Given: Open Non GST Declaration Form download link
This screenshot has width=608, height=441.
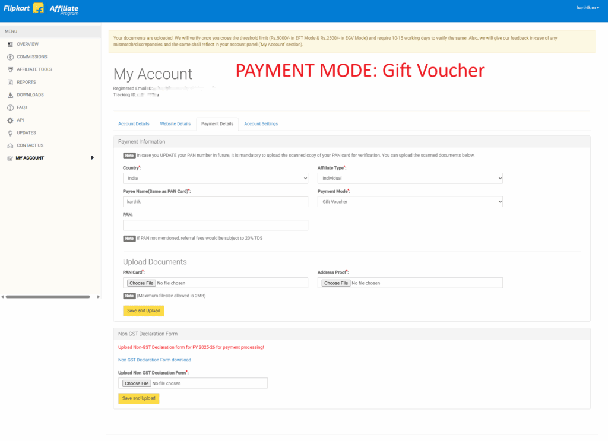Looking at the screenshot, I should pyautogui.click(x=154, y=360).
